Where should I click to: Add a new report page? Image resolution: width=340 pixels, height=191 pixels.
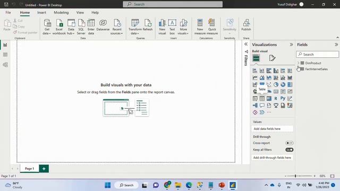coord(44,169)
